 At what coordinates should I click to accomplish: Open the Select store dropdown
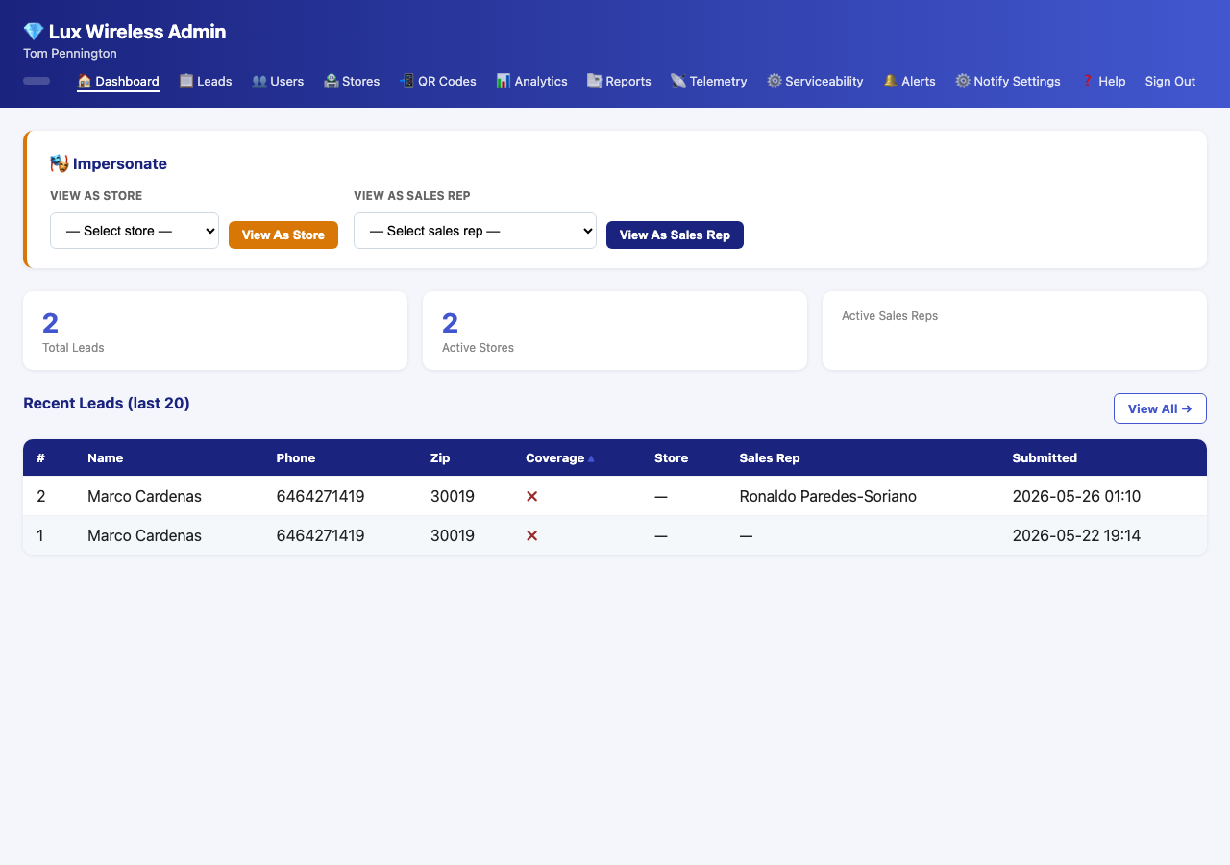coord(135,231)
